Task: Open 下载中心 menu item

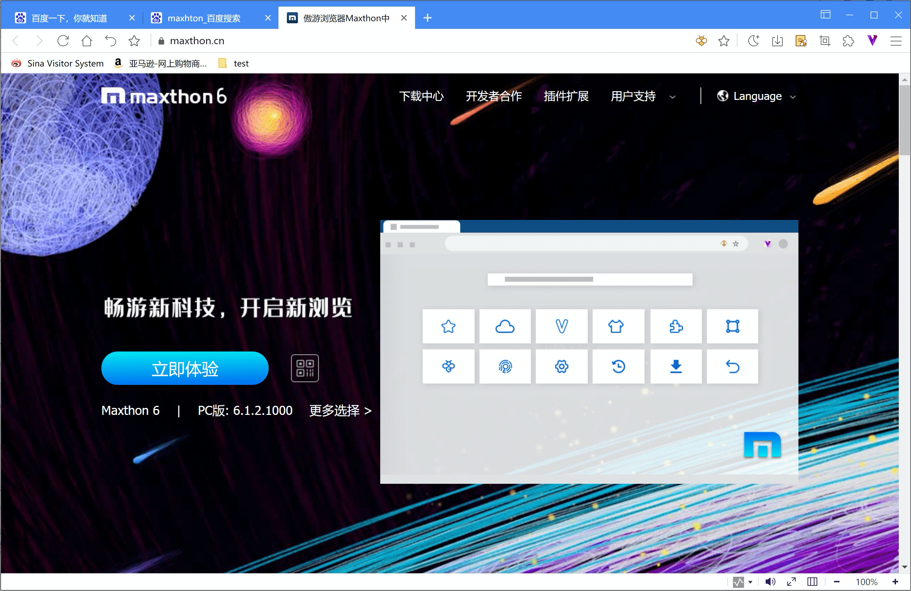Action: click(x=421, y=96)
